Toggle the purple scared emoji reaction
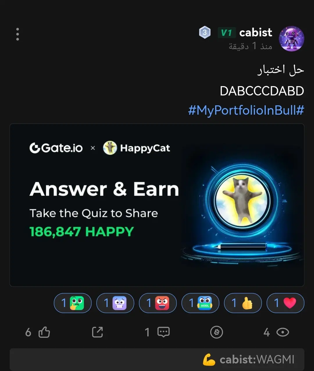Viewport: 314px width, 371px height. pyautogui.click(x=115, y=303)
